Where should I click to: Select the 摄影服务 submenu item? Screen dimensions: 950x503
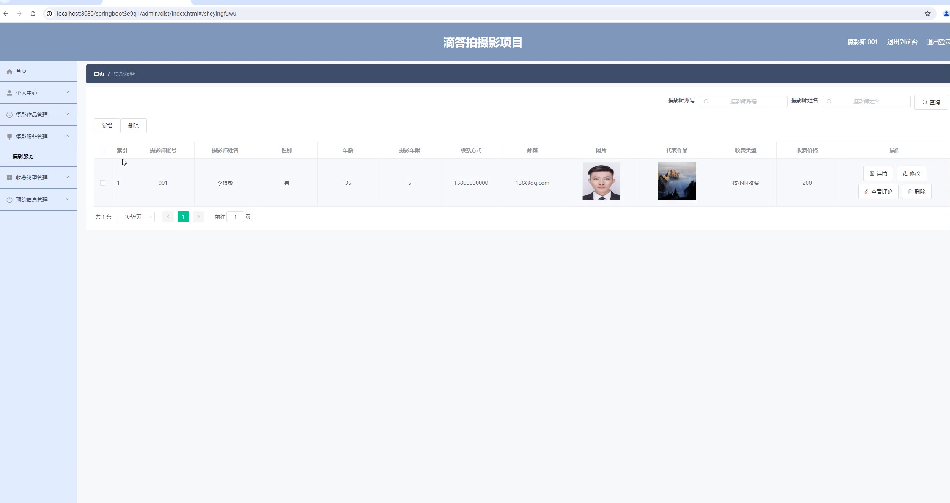pyautogui.click(x=23, y=156)
